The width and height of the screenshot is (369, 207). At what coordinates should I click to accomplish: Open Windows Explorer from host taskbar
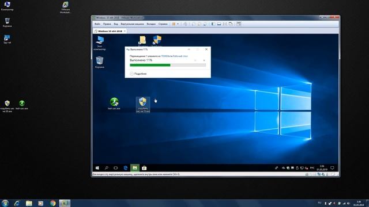point(29,203)
